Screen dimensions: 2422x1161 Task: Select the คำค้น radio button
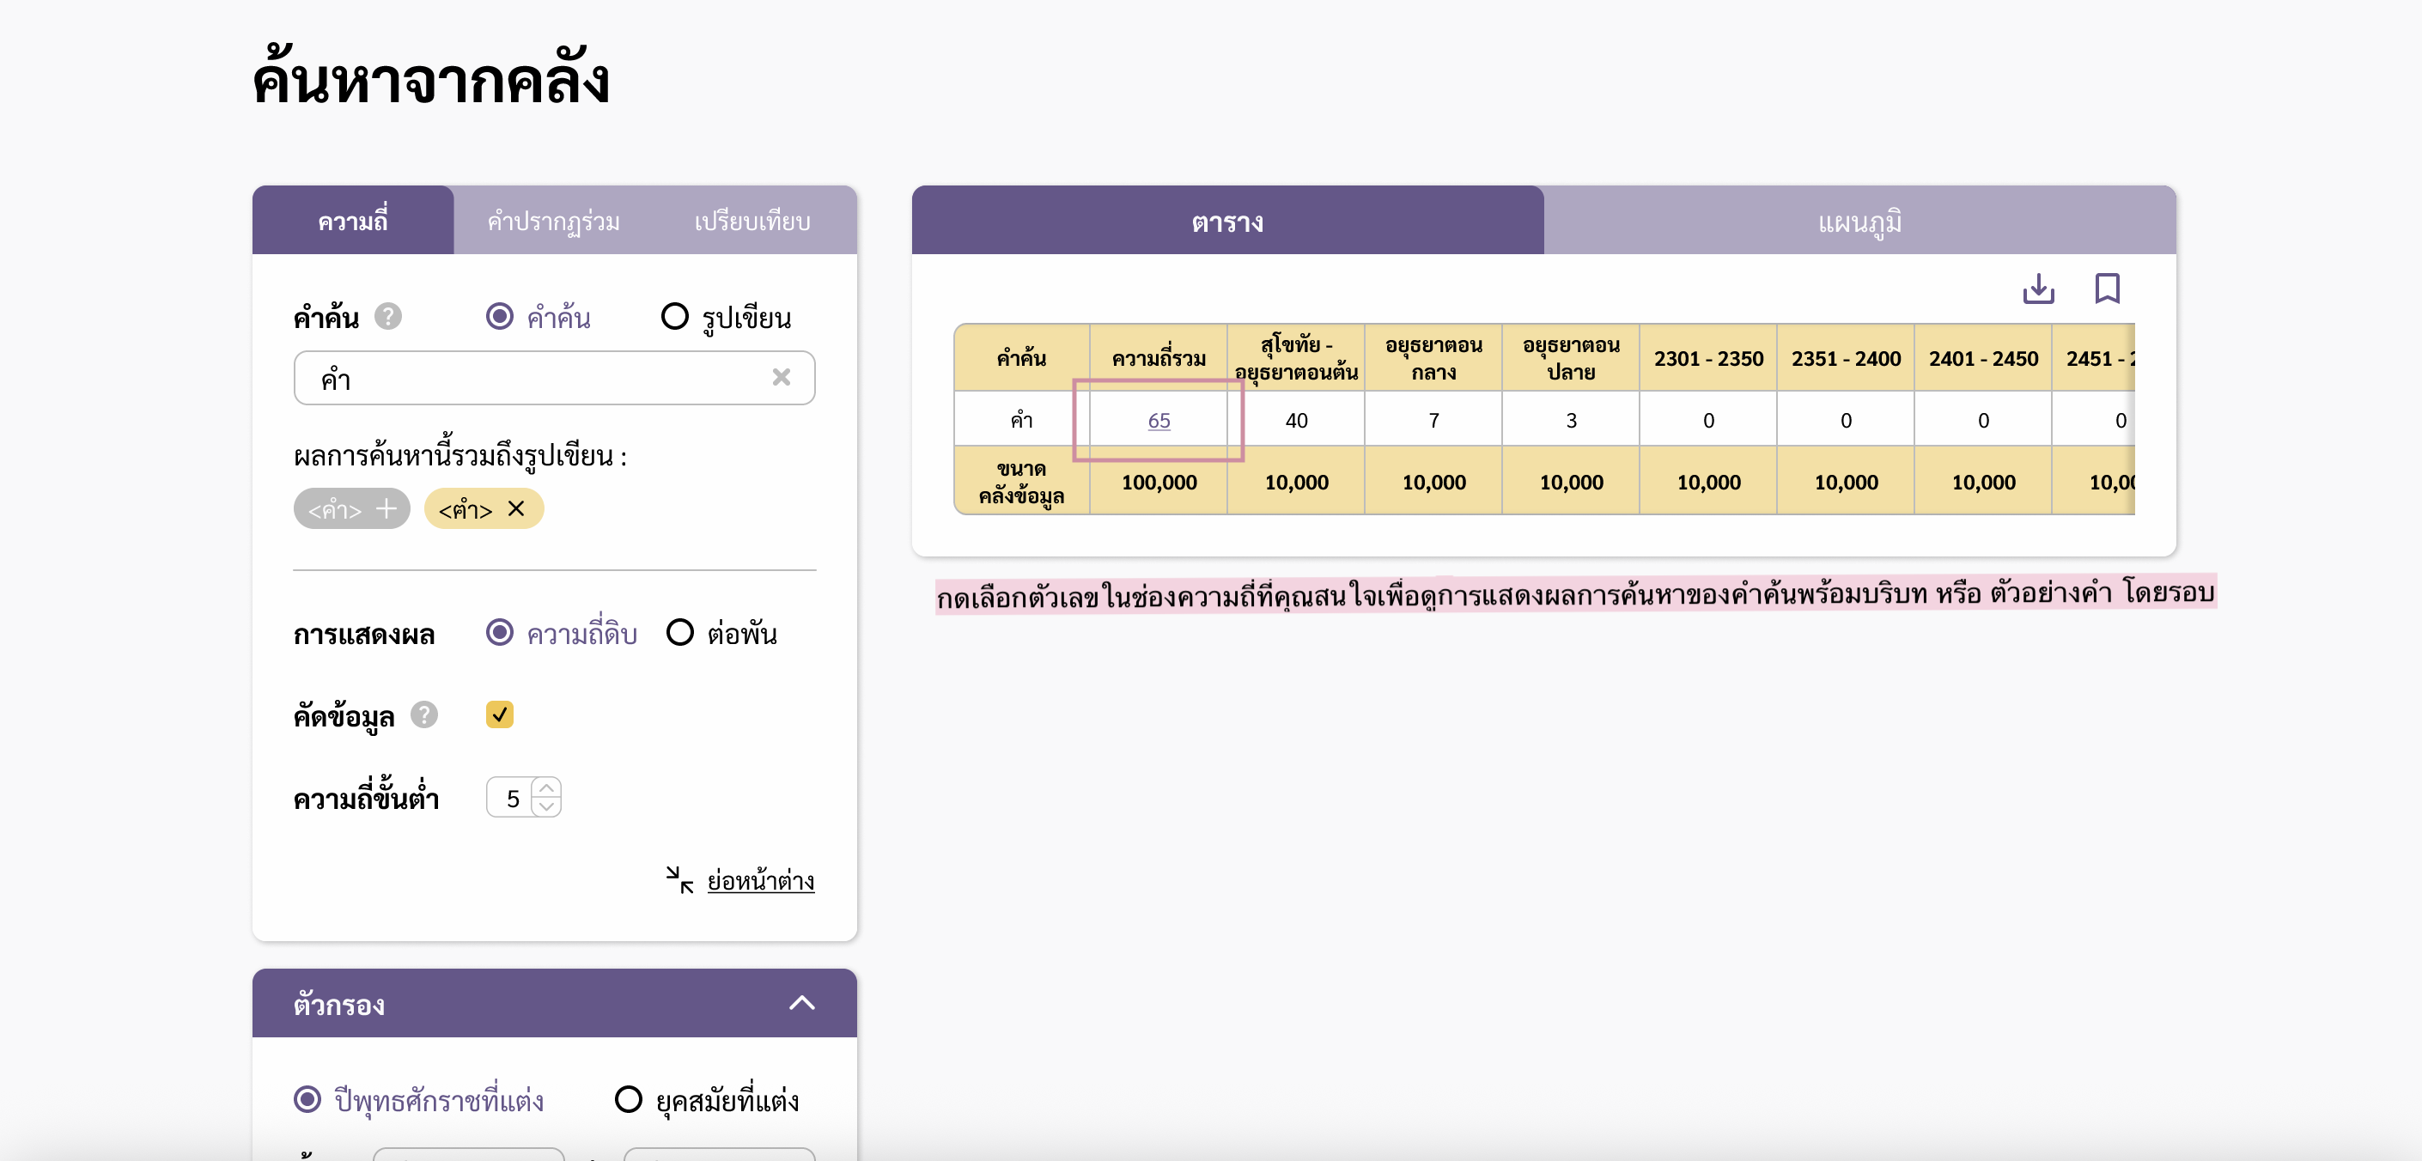coord(499,316)
